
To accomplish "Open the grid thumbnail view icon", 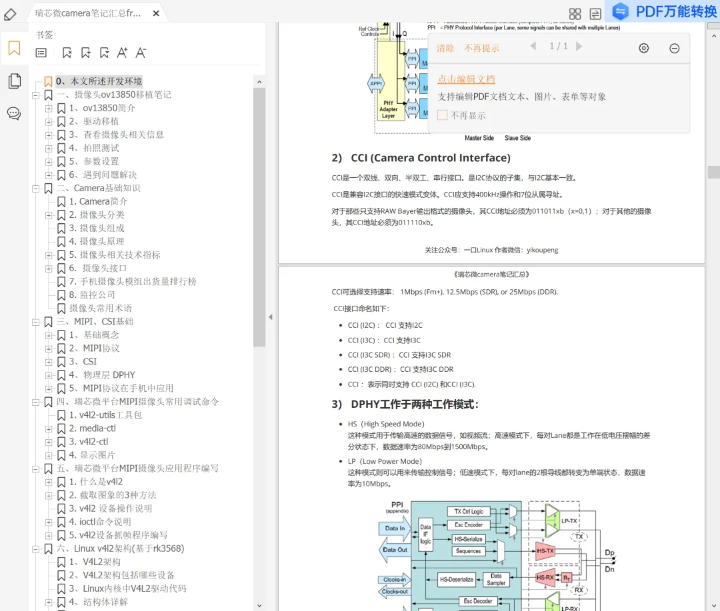I will (x=575, y=14).
